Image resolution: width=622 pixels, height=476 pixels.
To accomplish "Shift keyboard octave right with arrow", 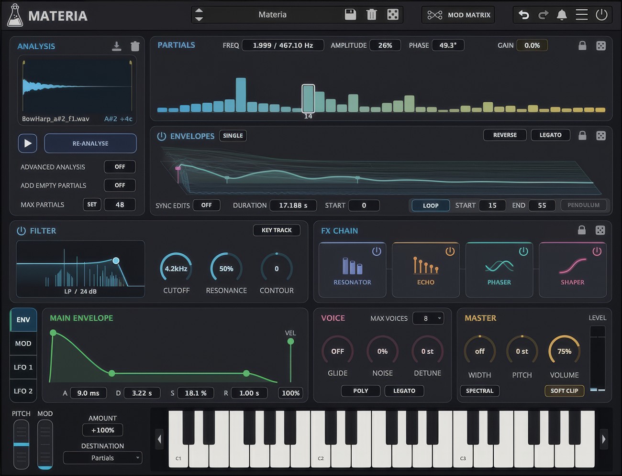I will [604, 439].
